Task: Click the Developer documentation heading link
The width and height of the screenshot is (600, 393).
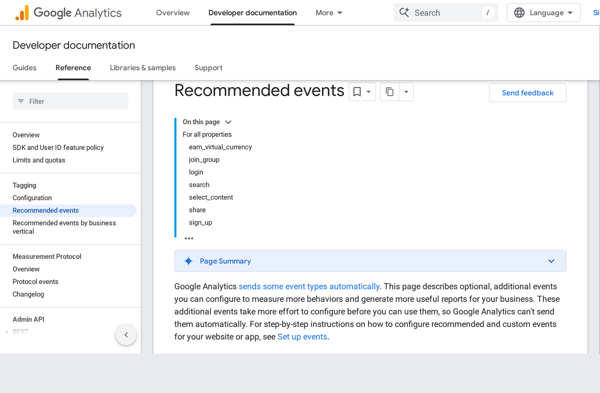Action: [x=73, y=45]
